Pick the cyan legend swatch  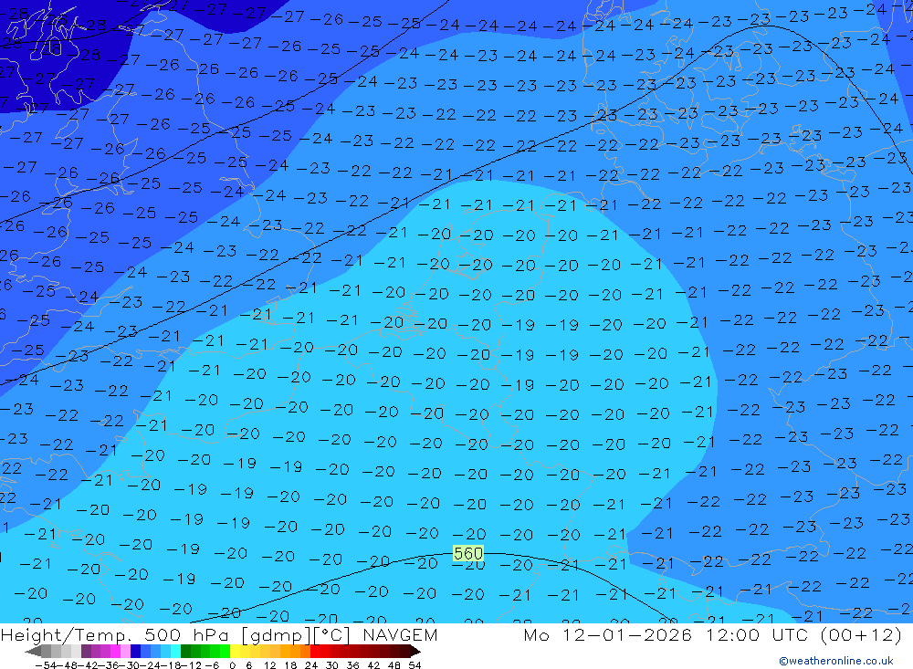point(175,651)
